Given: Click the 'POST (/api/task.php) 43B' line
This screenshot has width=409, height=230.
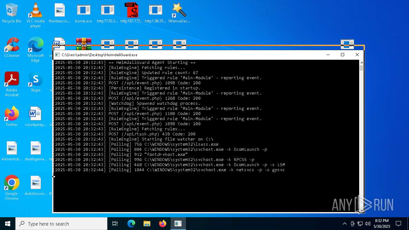Looking at the screenshot, I should 124,134.
